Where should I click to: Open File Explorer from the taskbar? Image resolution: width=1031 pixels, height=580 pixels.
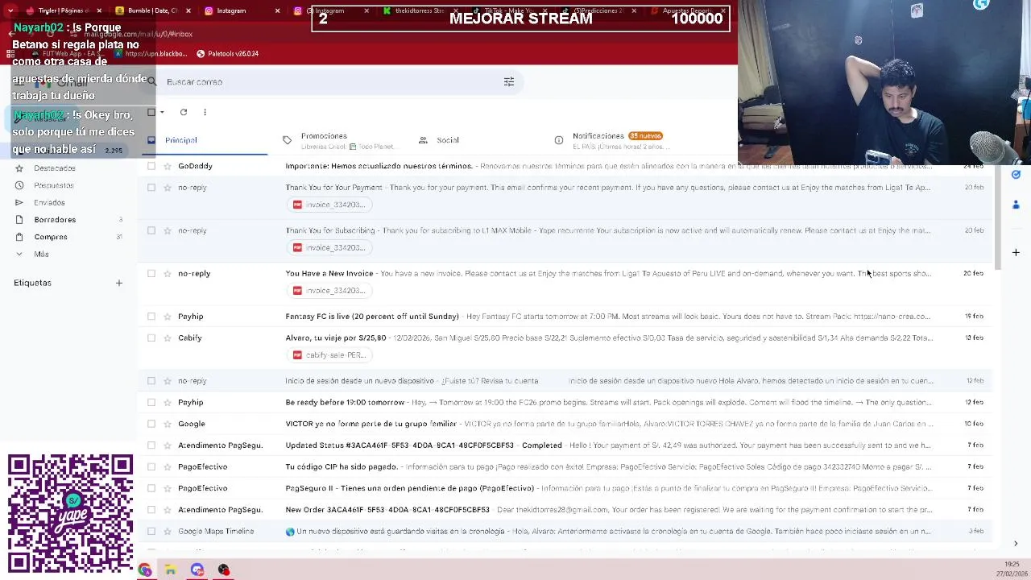pos(171,570)
